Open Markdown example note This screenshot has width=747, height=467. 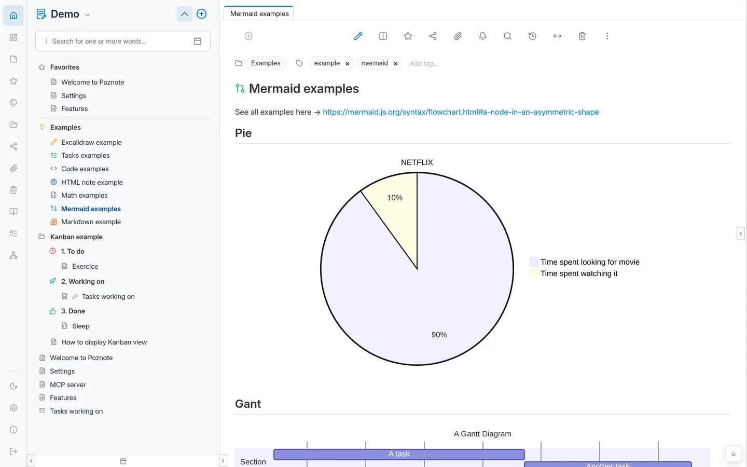tap(91, 222)
